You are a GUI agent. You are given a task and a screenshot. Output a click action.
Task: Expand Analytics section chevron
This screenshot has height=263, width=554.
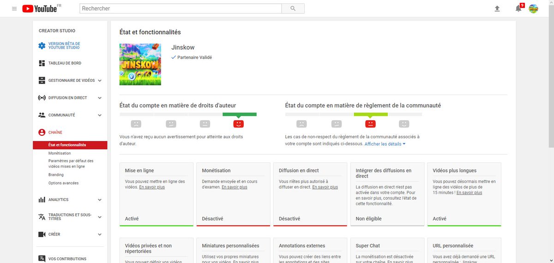[100, 200]
